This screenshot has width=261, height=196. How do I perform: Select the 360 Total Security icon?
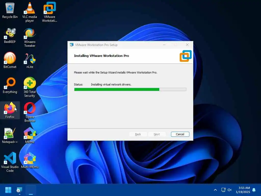point(30,87)
